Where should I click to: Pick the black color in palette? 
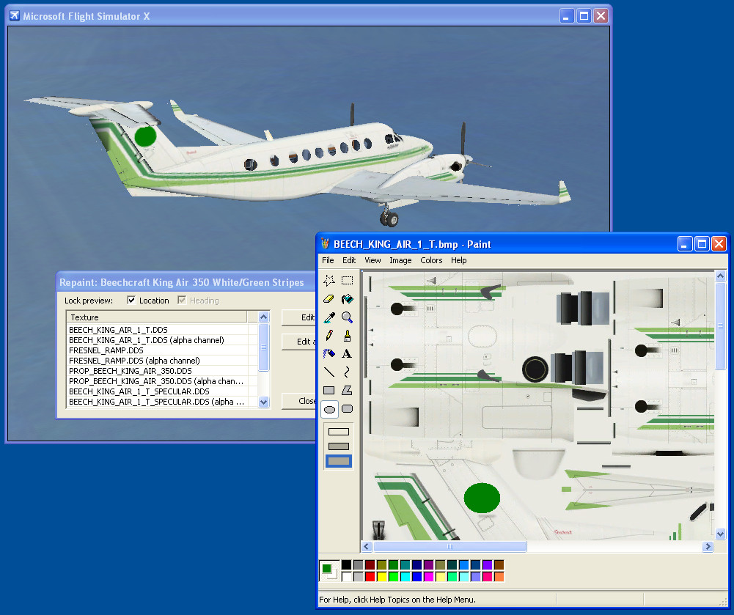tap(346, 565)
